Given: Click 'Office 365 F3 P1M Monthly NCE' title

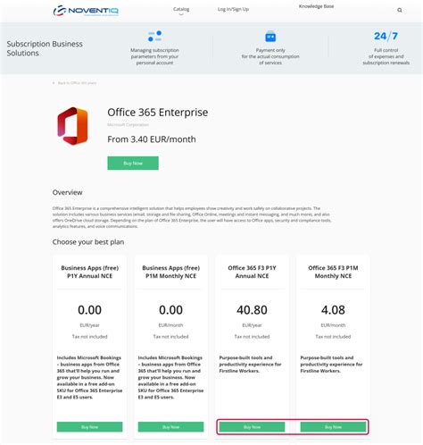Looking at the screenshot, I should (x=333, y=272).
